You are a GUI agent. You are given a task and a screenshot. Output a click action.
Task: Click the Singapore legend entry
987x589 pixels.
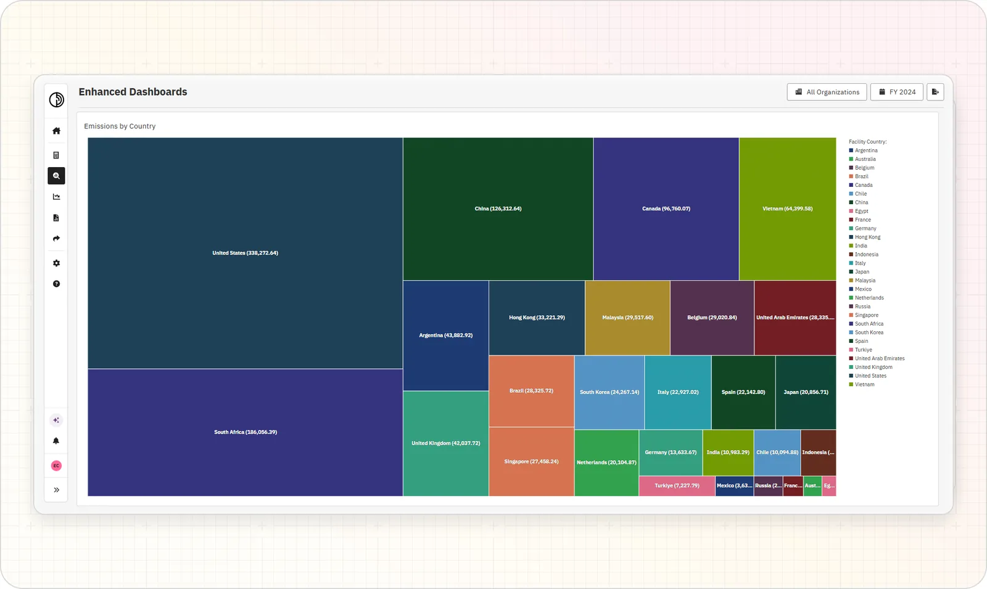point(864,315)
